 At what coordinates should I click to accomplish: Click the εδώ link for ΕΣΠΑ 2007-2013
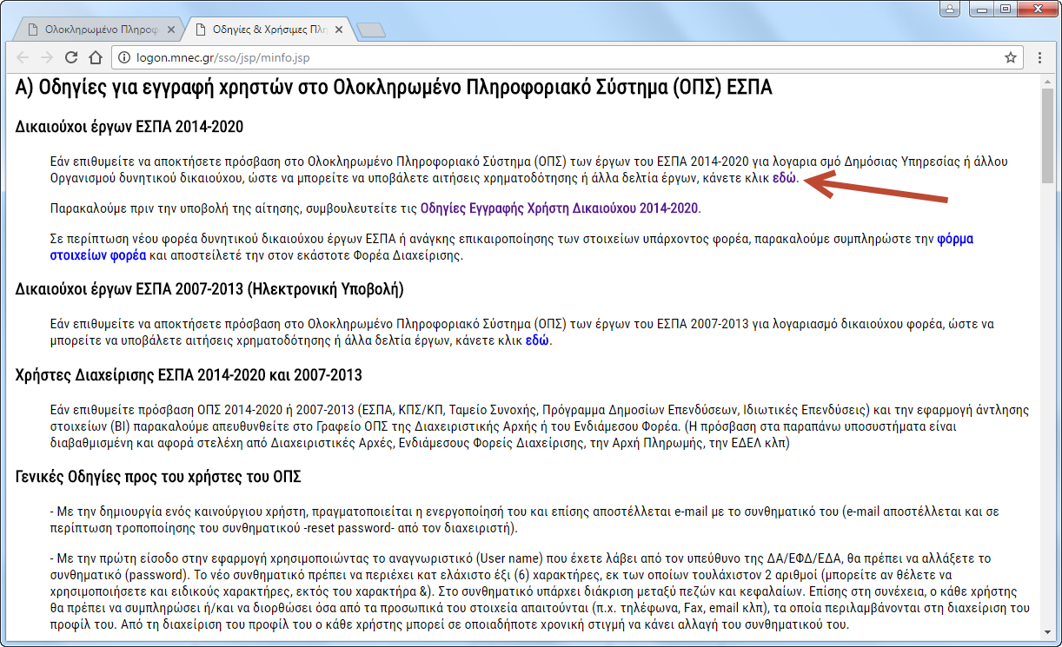pos(537,340)
